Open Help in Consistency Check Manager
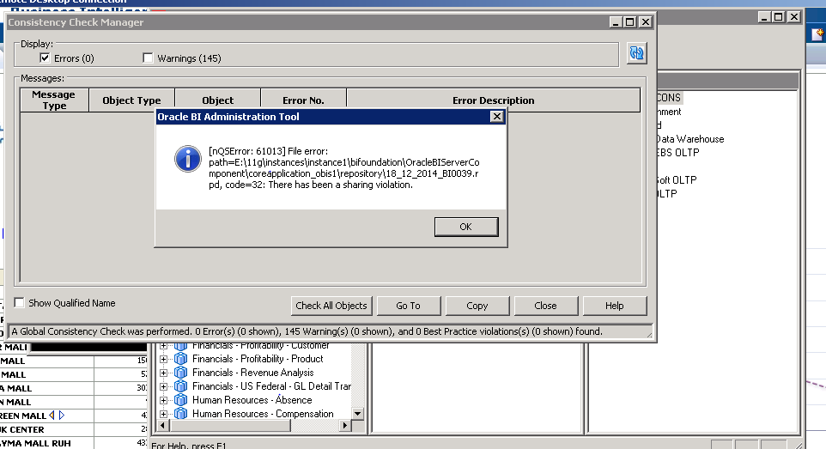Viewport: 826px width, 449px height. (614, 306)
